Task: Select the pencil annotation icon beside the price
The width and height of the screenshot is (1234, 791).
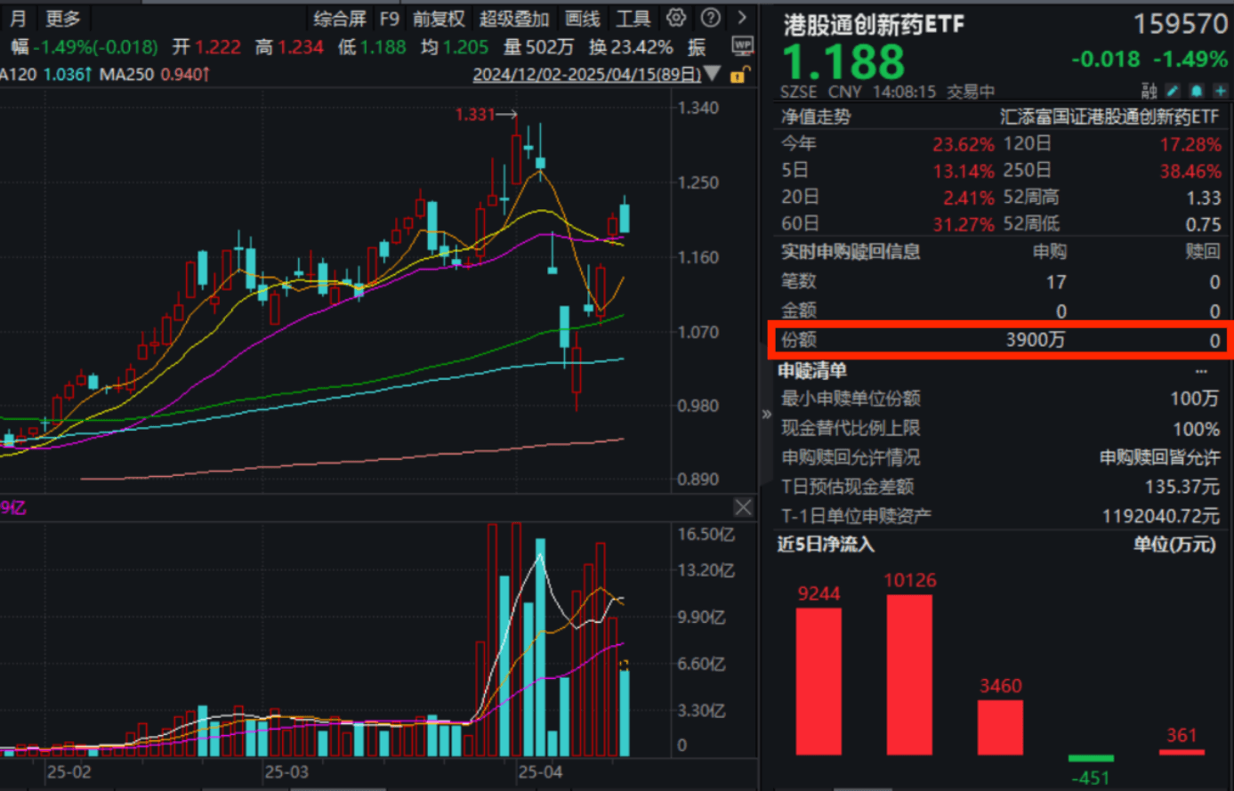Action: pyautogui.click(x=1173, y=91)
